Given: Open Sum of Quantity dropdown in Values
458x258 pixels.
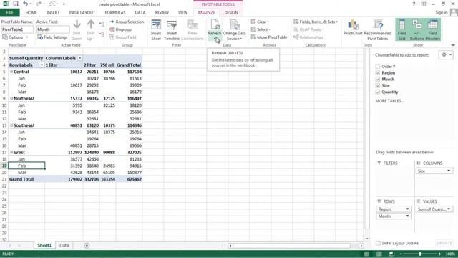Looking at the screenshot, I should coord(449,209).
